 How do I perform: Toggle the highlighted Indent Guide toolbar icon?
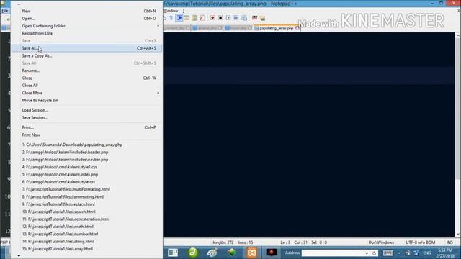[179, 18]
